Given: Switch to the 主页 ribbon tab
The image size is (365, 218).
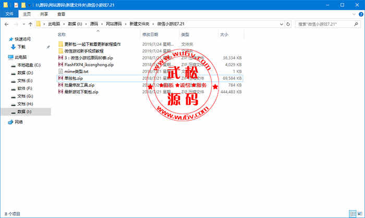Looking at the screenshot, I should (x=27, y=14).
